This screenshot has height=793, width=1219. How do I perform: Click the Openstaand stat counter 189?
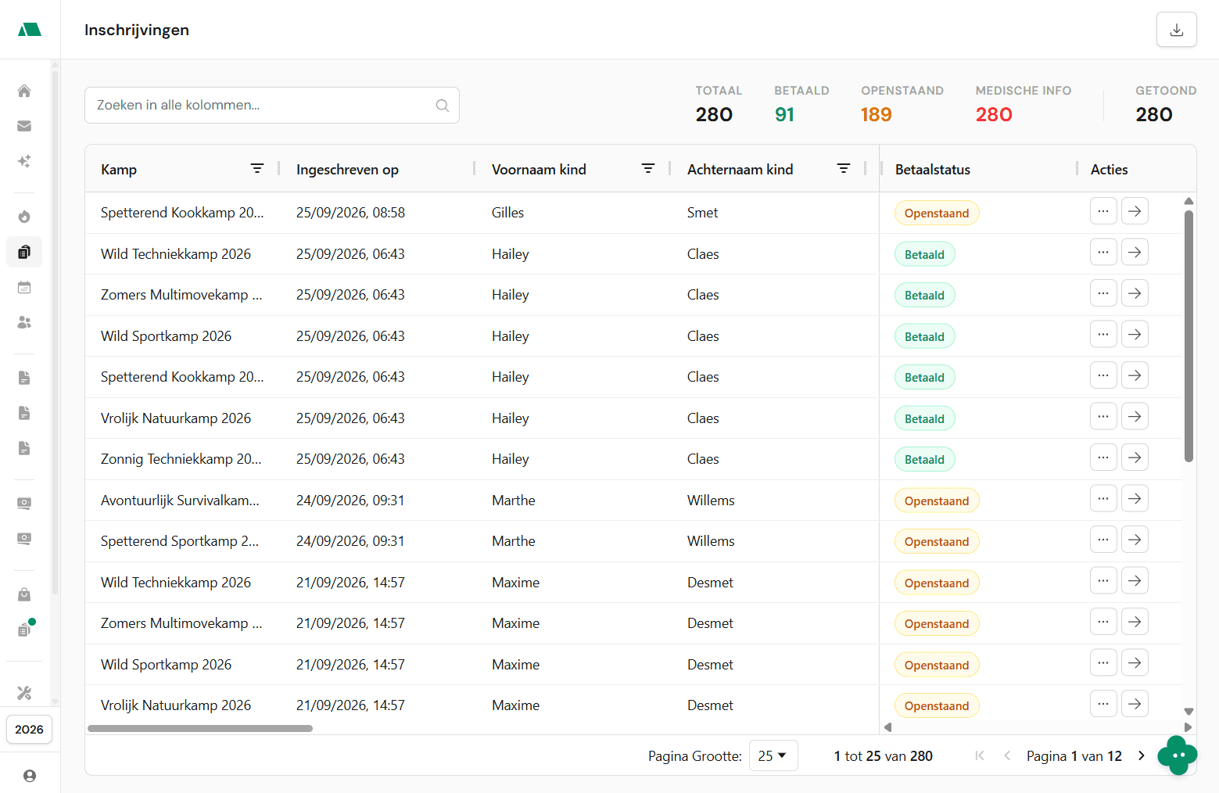coord(877,115)
